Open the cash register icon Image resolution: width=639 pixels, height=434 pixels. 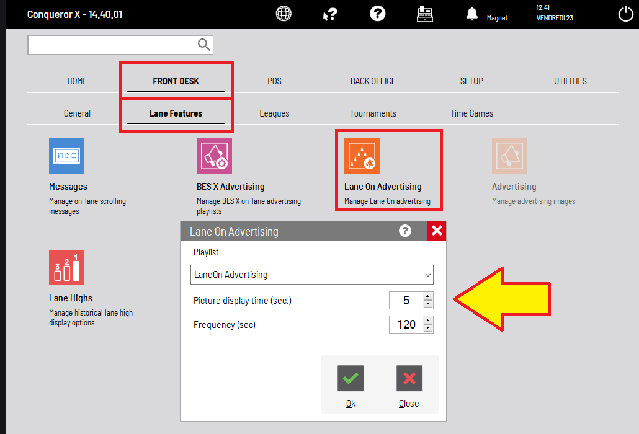[x=424, y=14]
